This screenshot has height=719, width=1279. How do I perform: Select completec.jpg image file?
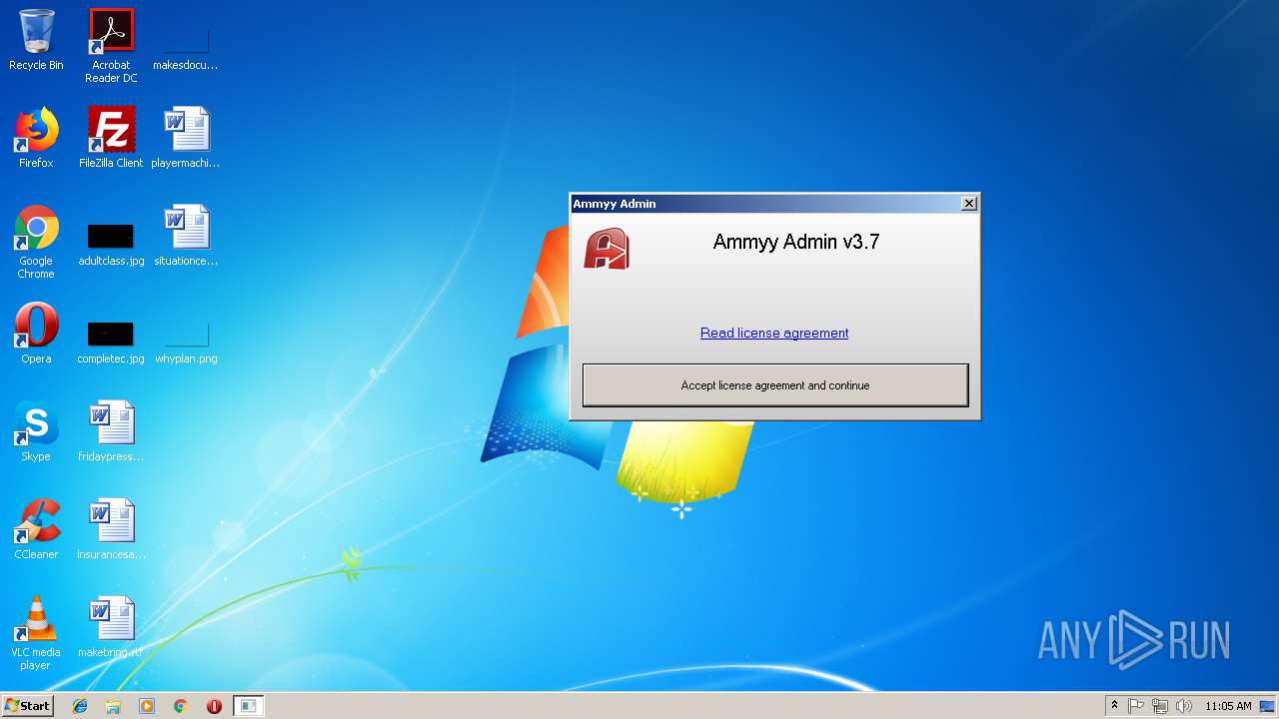pyautogui.click(x=111, y=342)
